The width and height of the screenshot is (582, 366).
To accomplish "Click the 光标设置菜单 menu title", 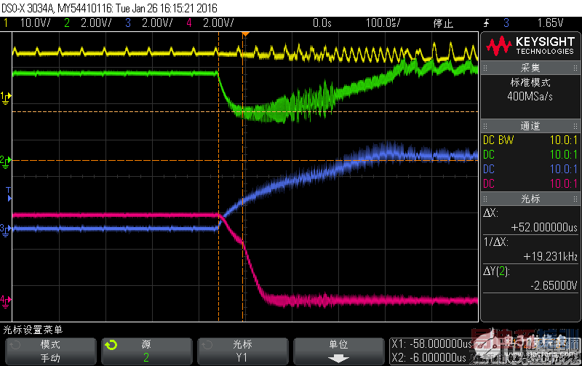I will [33, 330].
